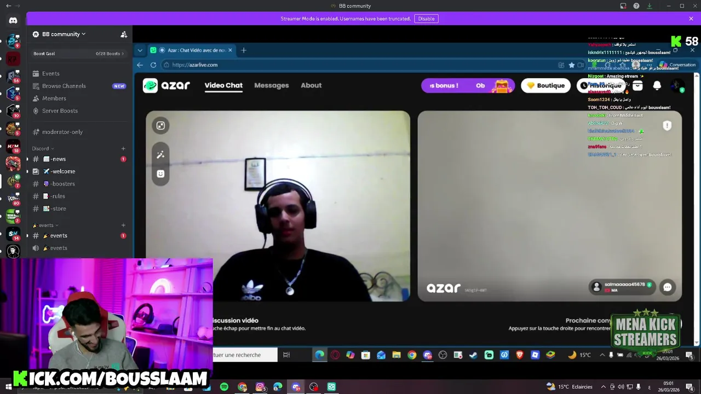
Task: Open Task View in the streamed taskbar
Action: [286, 355]
